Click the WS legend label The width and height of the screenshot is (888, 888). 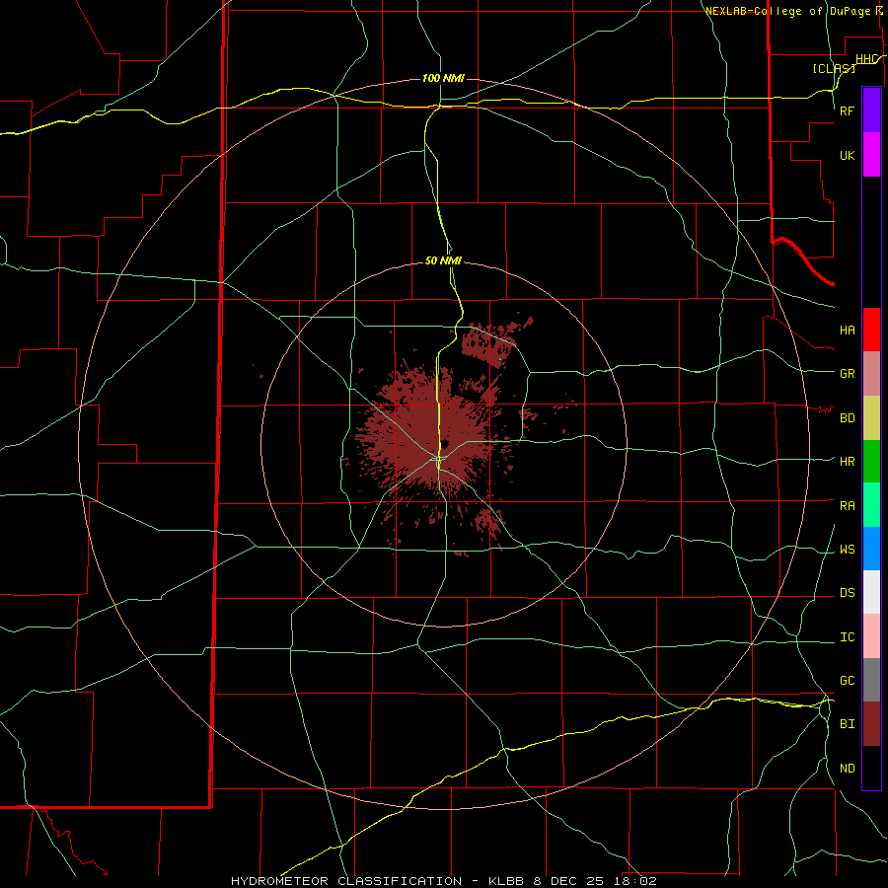(848, 550)
